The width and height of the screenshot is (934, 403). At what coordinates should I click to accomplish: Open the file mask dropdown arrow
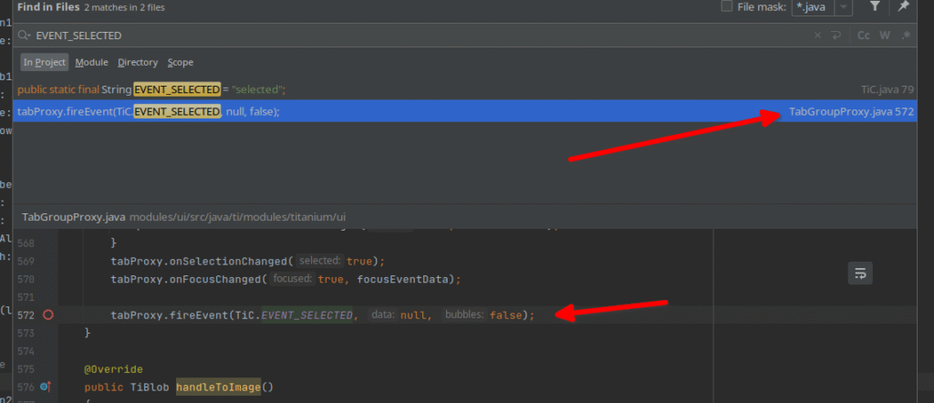tap(844, 7)
